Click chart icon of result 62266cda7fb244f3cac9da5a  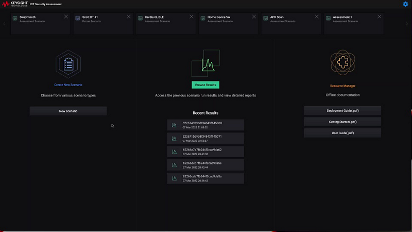(x=174, y=178)
